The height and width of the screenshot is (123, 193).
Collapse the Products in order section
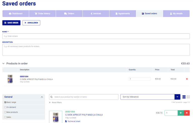(4, 63)
